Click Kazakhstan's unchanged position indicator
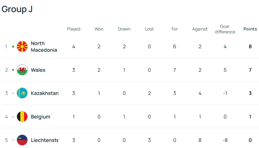Viewport: 259px width, 148px height. [x=13, y=93]
